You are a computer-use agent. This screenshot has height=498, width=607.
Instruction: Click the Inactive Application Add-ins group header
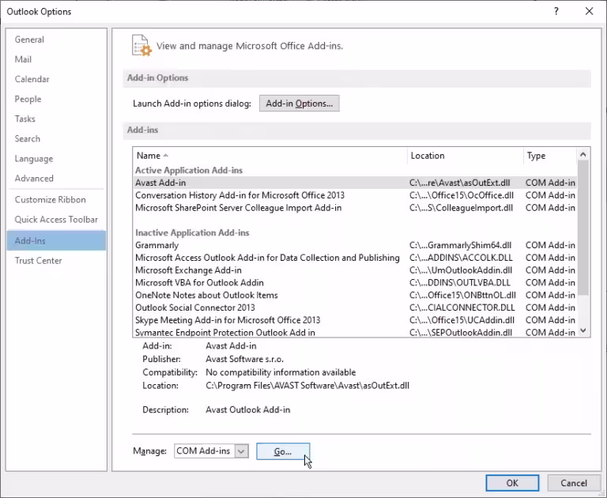[x=192, y=232]
